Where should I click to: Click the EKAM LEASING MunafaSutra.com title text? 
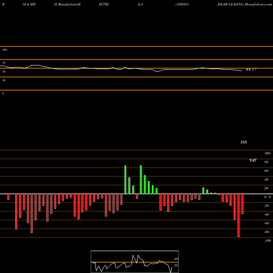tap(245, 4)
